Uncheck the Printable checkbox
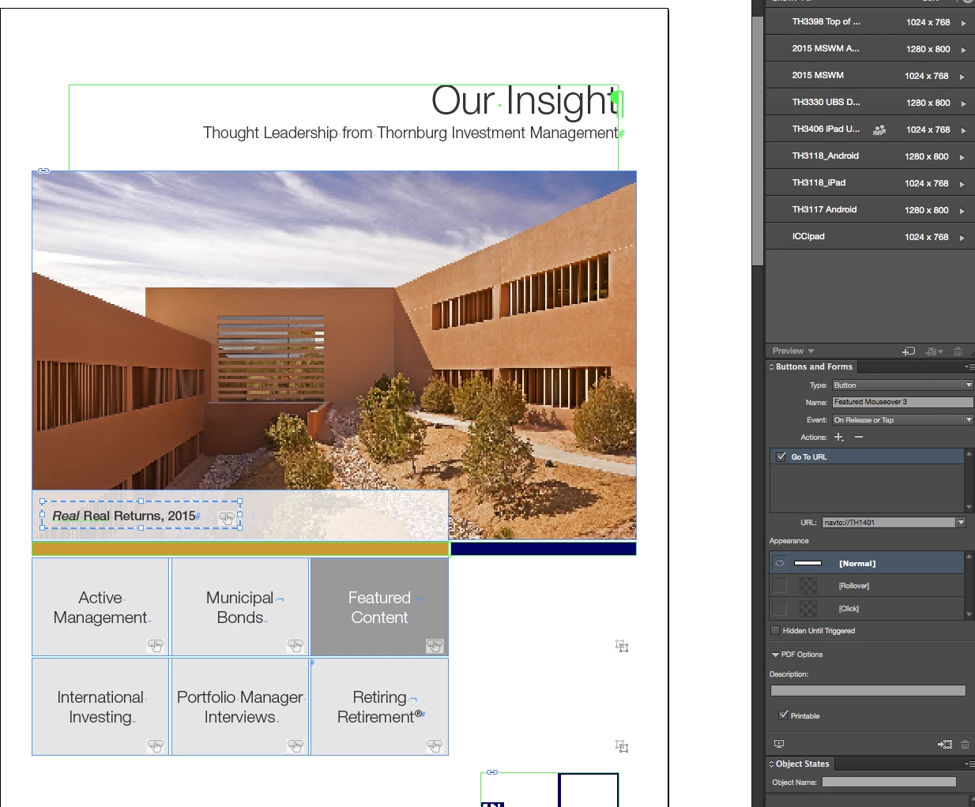975x807 pixels. tap(783, 715)
